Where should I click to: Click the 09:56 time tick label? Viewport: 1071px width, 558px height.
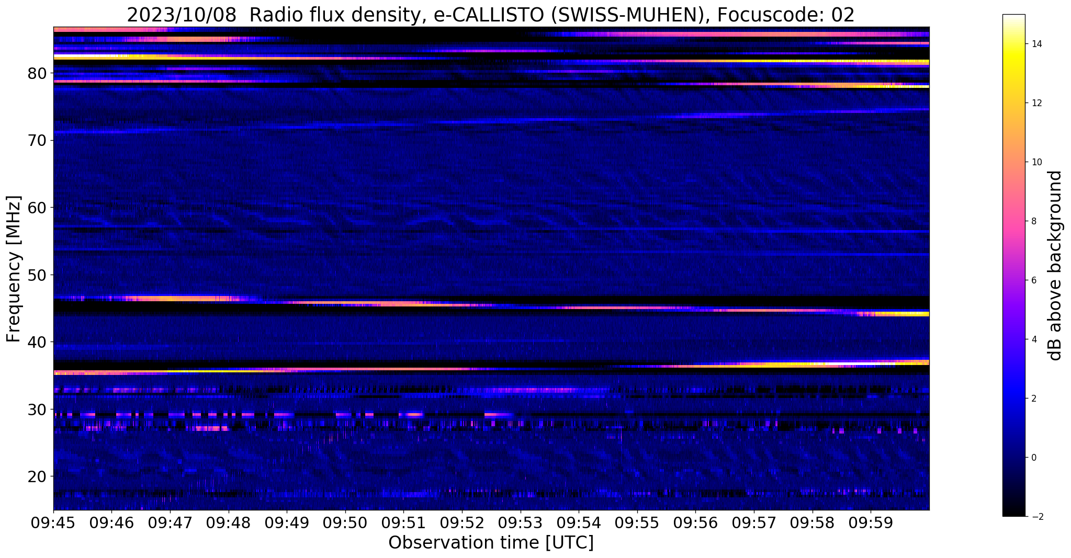[x=695, y=523]
